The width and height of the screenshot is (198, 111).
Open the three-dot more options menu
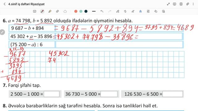[193, 4]
